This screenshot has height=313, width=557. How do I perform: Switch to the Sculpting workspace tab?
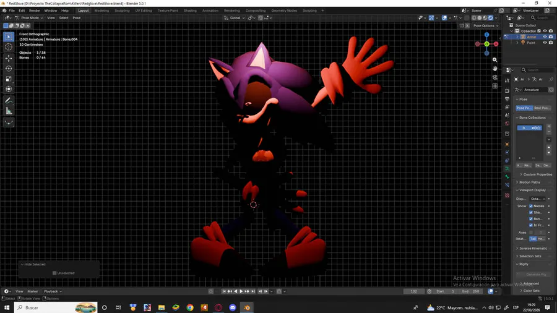click(x=122, y=11)
